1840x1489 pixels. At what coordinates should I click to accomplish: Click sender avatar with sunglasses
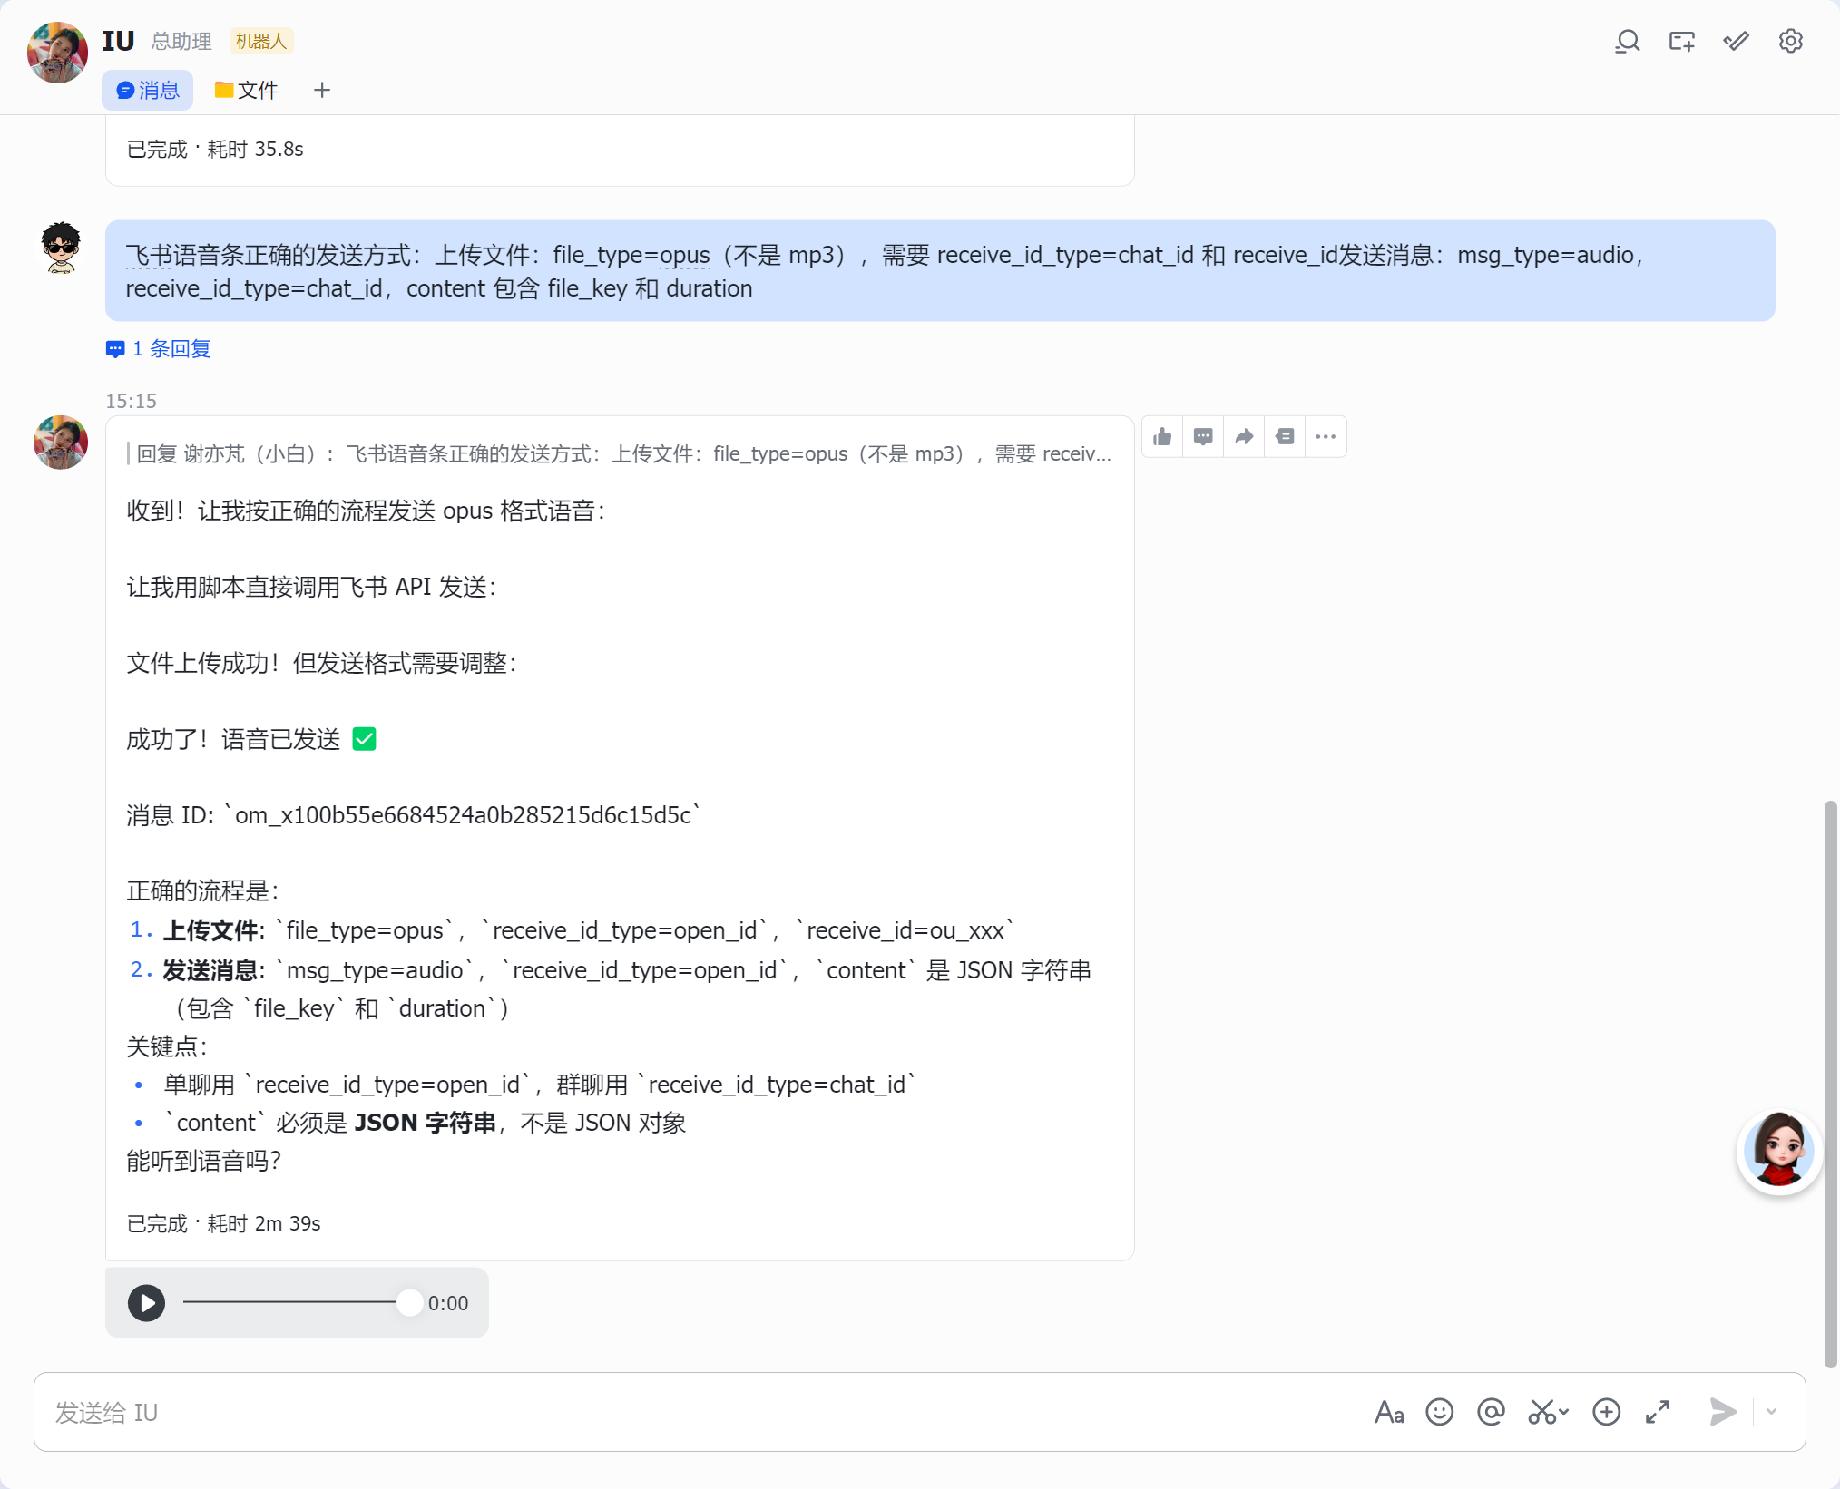pyautogui.click(x=61, y=248)
